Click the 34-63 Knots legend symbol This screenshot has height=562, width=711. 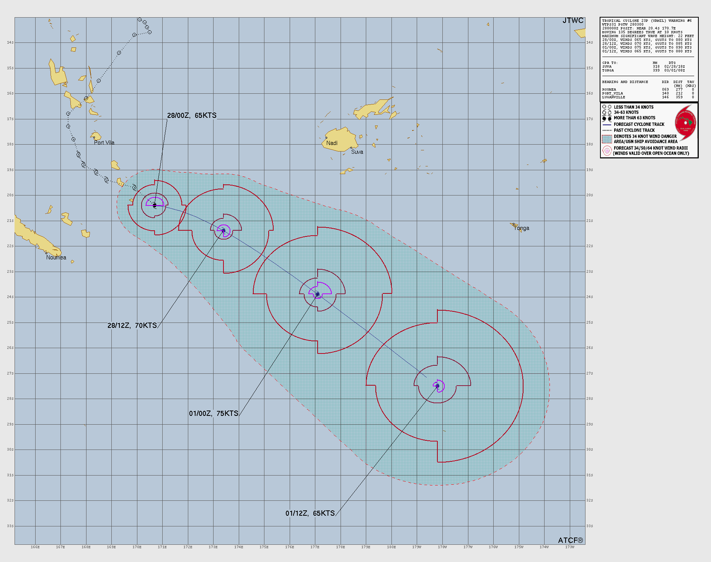pos(607,112)
